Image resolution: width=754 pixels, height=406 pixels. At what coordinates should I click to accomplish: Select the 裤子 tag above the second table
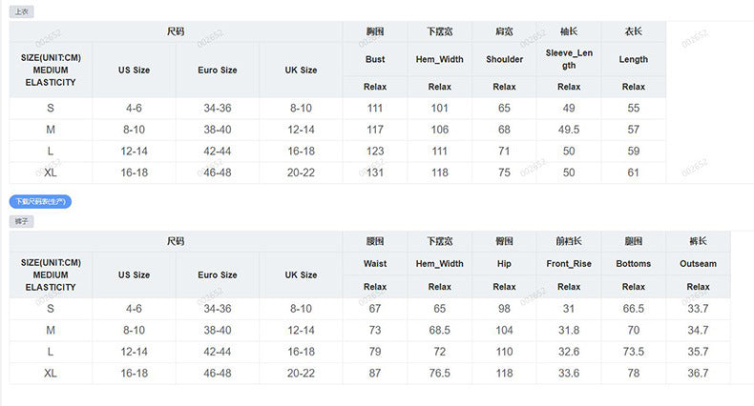(22, 221)
